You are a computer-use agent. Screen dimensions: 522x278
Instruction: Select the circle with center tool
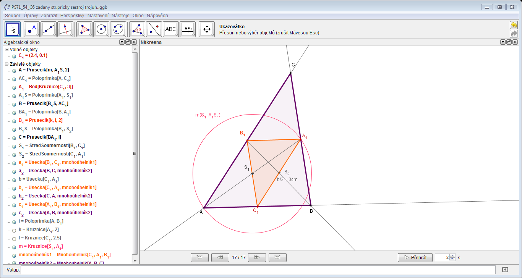point(101,29)
